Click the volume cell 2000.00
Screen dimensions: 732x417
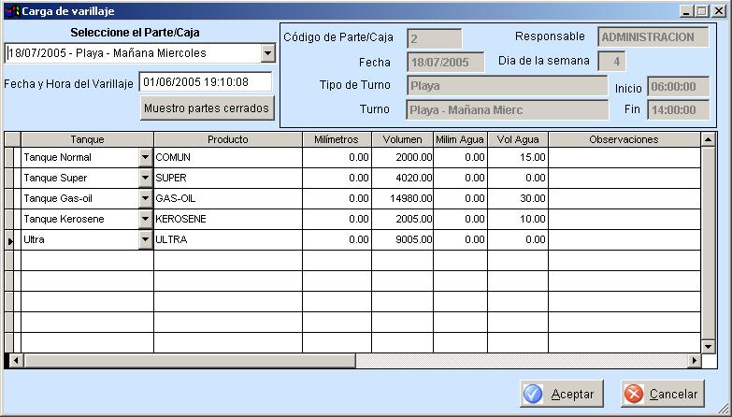[x=402, y=158]
